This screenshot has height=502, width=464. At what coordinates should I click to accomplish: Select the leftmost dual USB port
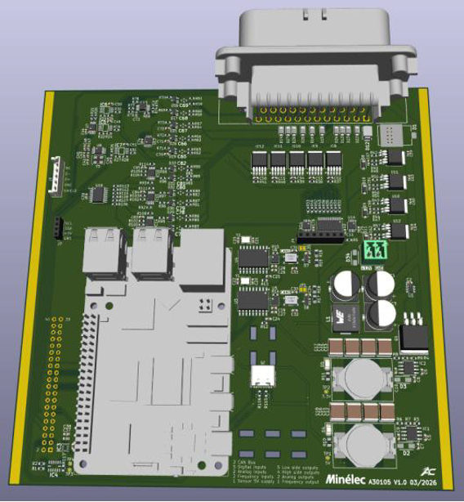pos(105,253)
